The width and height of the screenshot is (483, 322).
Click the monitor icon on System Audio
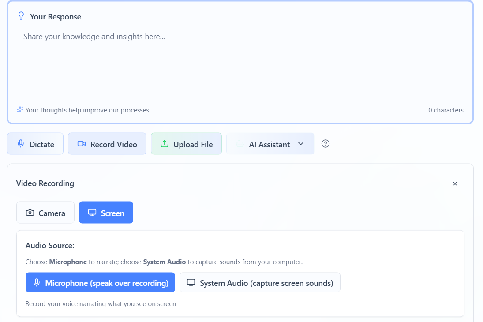point(191,282)
